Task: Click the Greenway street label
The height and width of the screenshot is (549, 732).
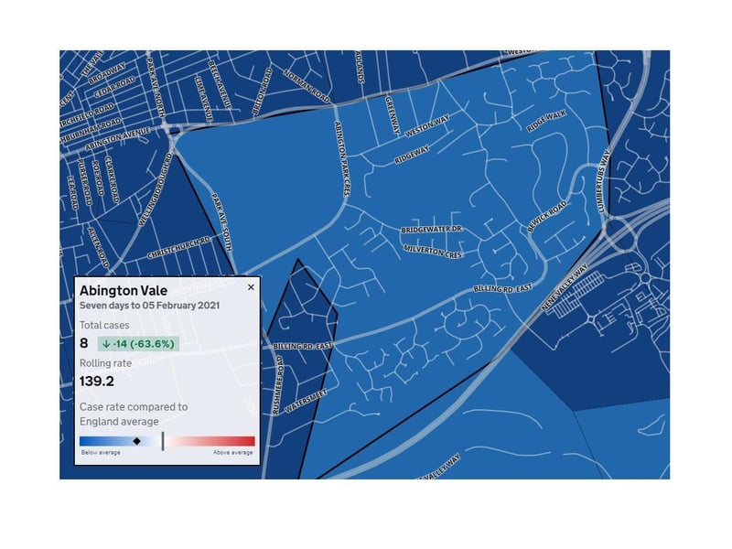Action: (x=393, y=115)
